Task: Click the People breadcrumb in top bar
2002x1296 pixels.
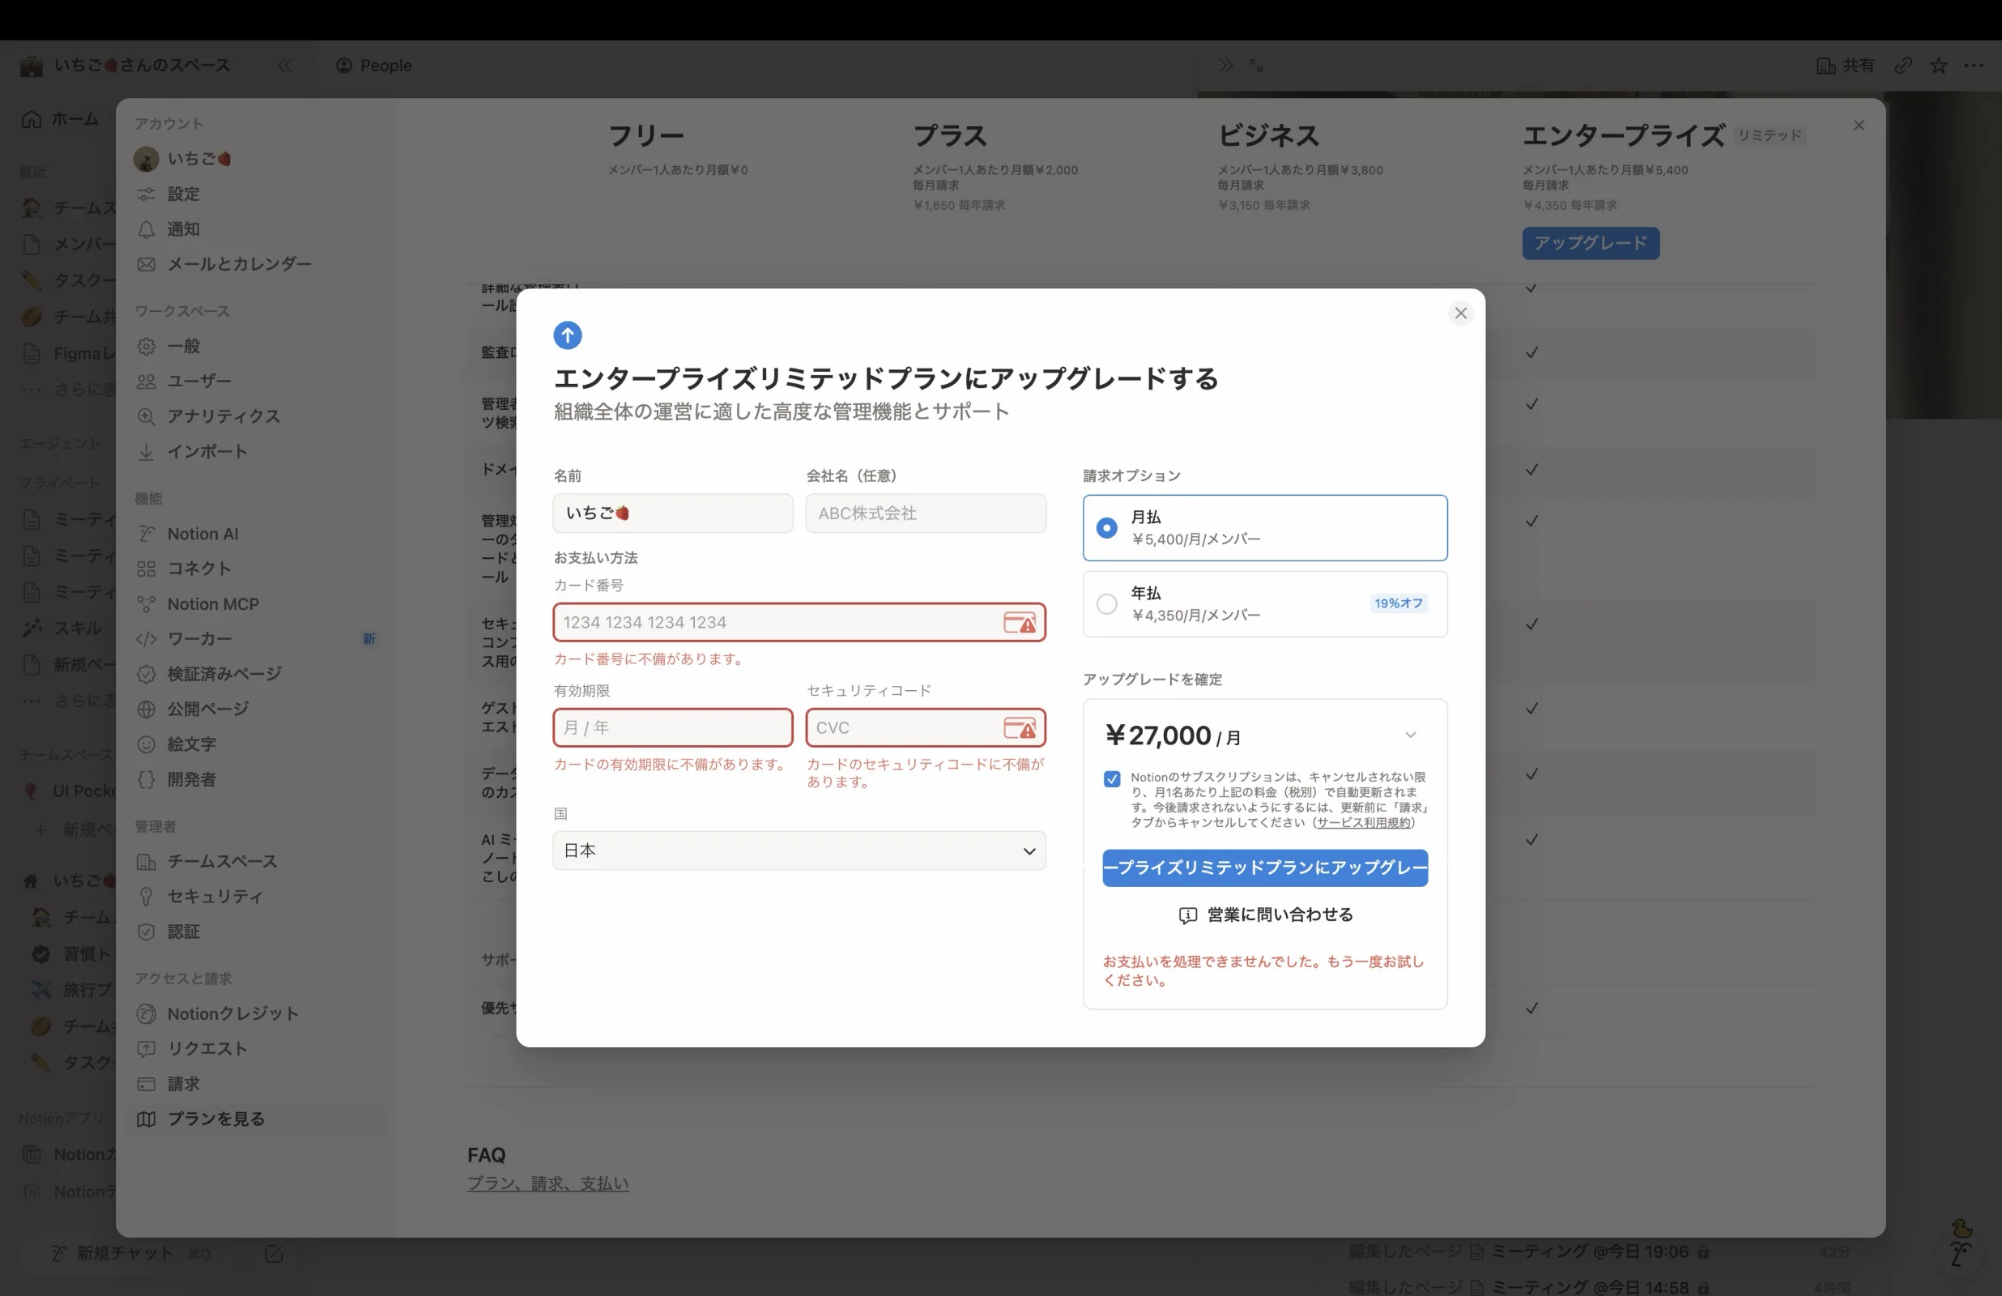Action: (x=374, y=66)
